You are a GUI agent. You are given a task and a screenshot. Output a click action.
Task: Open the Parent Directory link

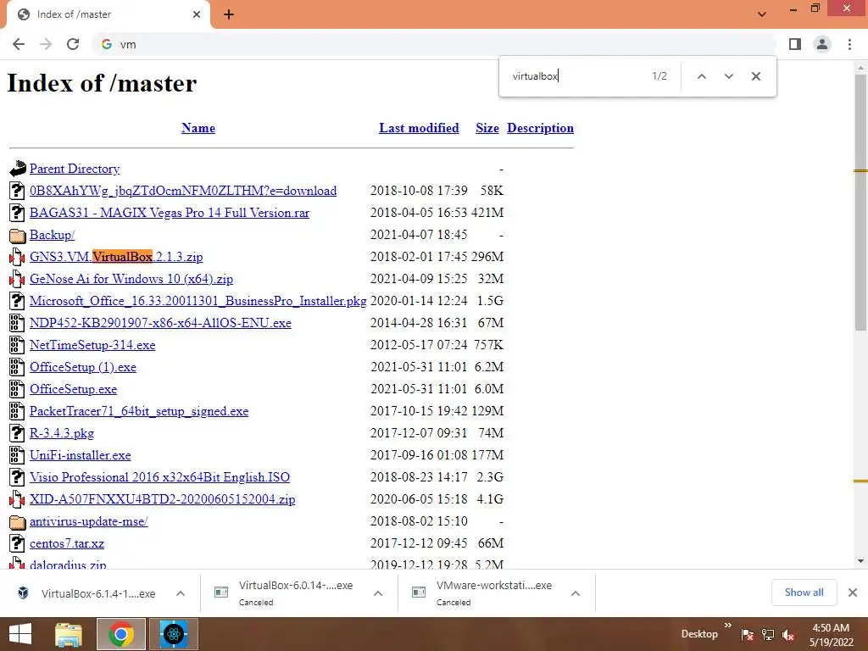pyautogui.click(x=75, y=169)
